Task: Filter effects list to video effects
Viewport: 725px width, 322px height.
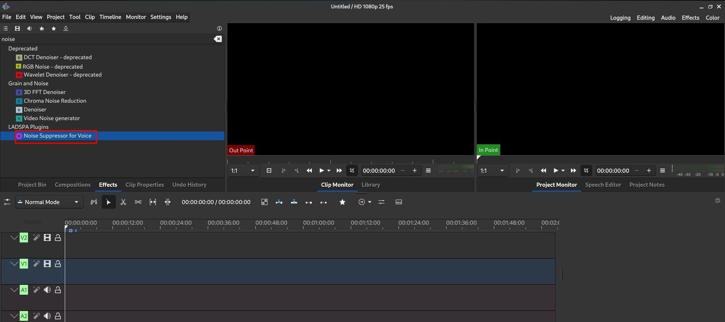Action: pos(17,29)
